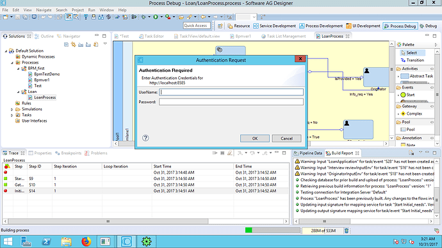Click the clear trace icon in Trace toolbar
The width and height of the screenshot is (442, 248).
pyautogui.click(x=230, y=153)
